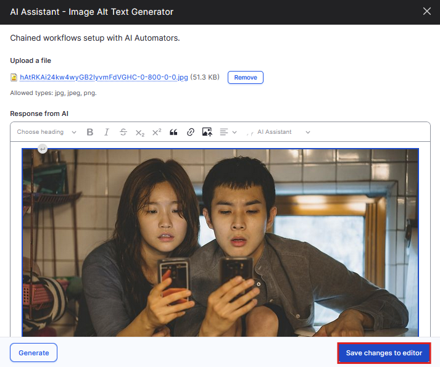Click the 'Chained workflows setup with AI Automators.' text
The width and height of the screenshot is (440, 367).
click(x=95, y=38)
